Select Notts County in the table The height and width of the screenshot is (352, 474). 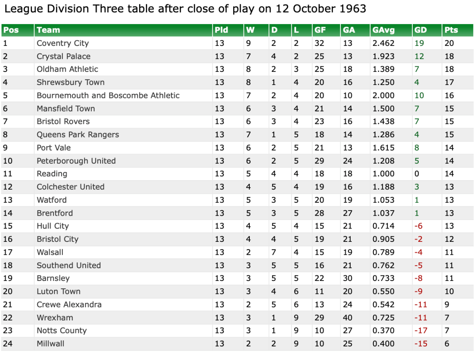(61, 330)
